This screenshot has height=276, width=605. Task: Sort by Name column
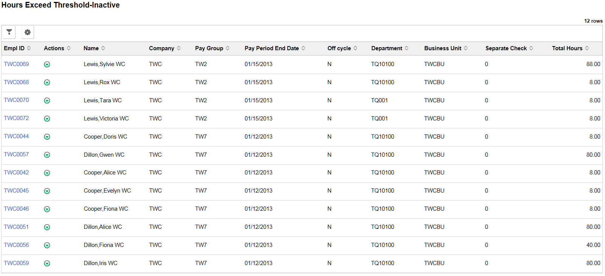[x=95, y=48]
